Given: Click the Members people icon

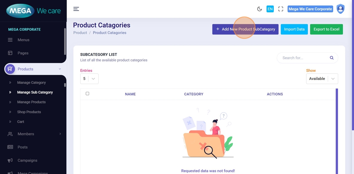Looking at the screenshot, I should (10, 134).
